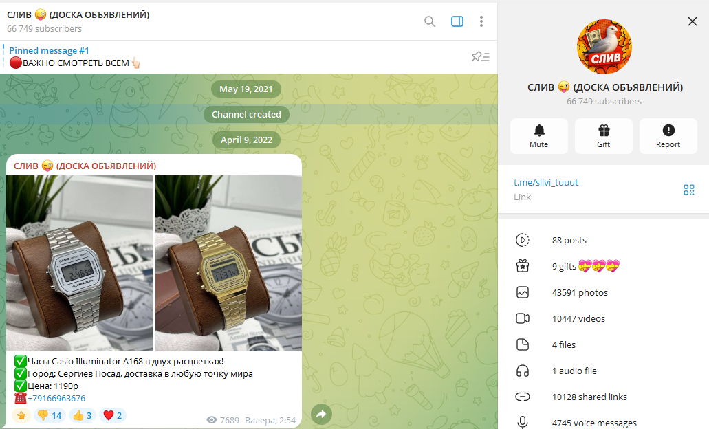The image size is (709, 429).
Task: Toggle the right info sidebar panel icon
Action: [457, 21]
